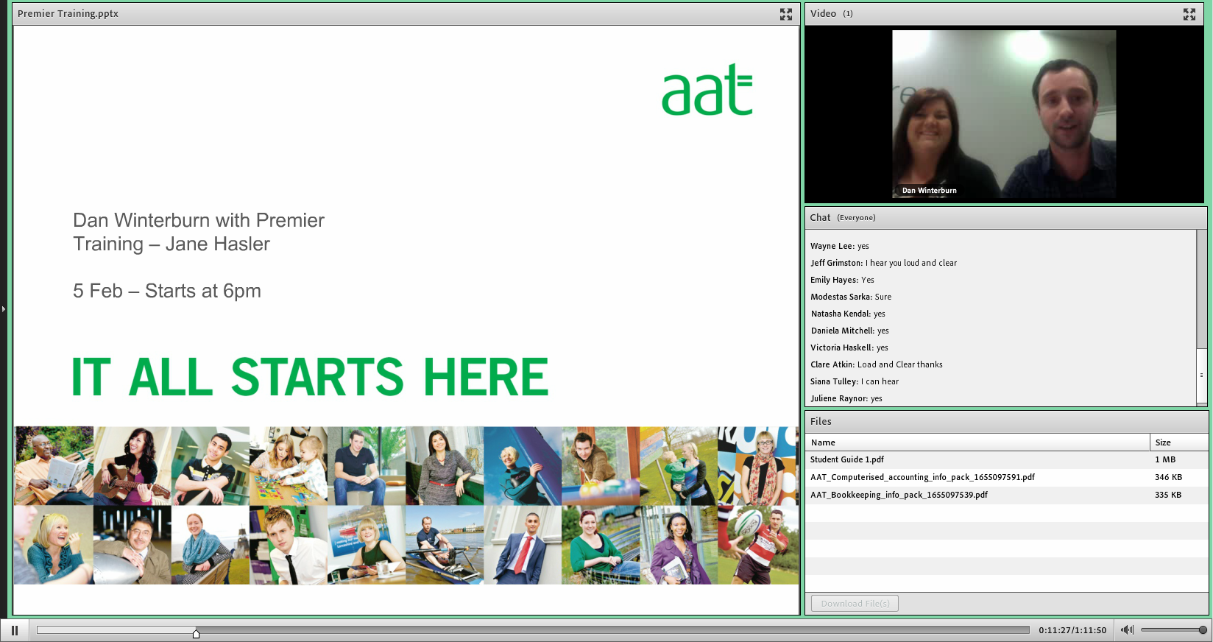This screenshot has height=642, width=1213.
Task: Click Emily Hayes's chat message
Action: click(x=842, y=280)
